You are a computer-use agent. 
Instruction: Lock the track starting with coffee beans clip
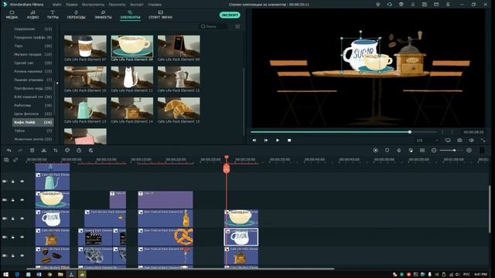[13, 256]
